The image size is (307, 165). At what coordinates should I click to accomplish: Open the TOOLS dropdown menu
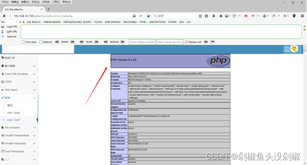(98, 22)
